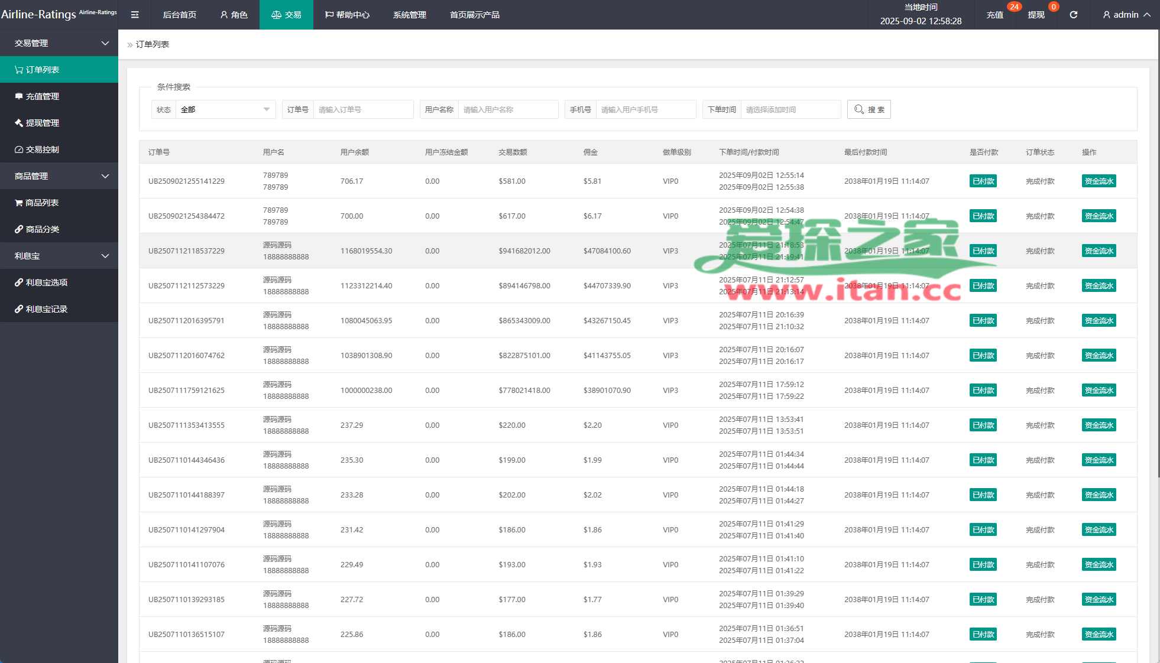Open 提现管理 in the sidebar
The height and width of the screenshot is (663, 1160).
(x=59, y=123)
